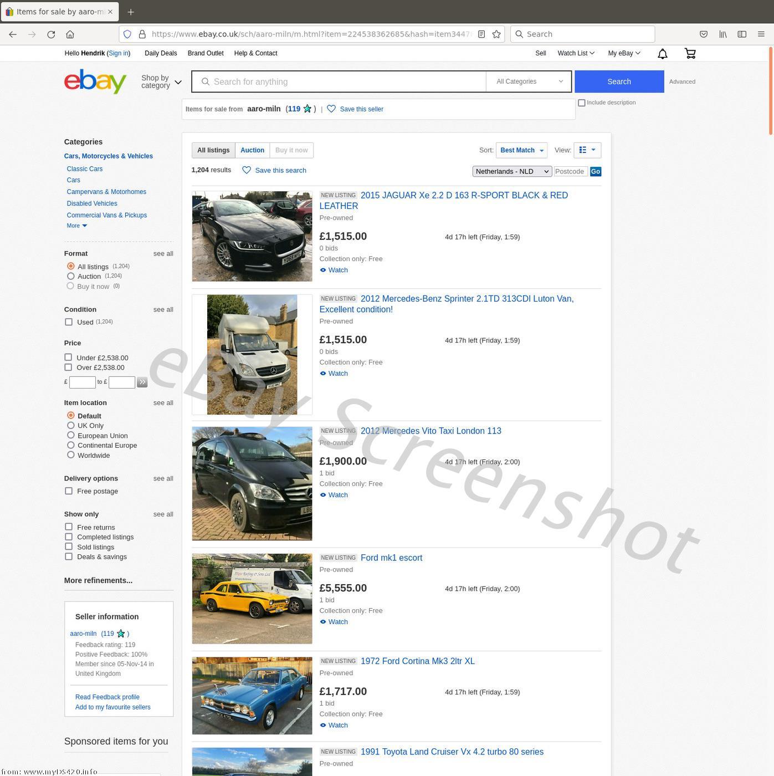This screenshot has width=774, height=776.
Task: Tick the Free postage checkbox
Action: tap(69, 491)
